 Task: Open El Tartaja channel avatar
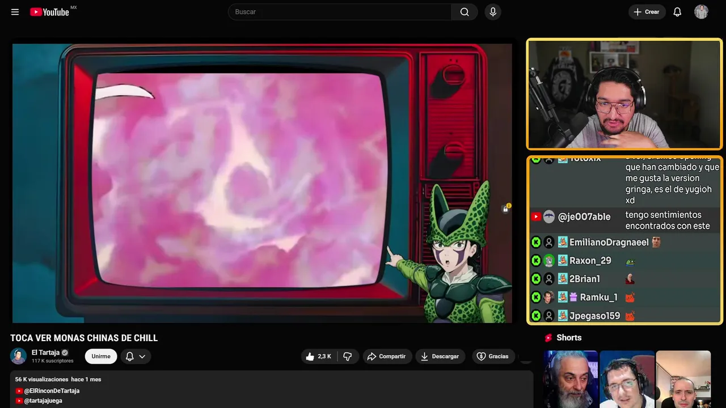[19, 356]
